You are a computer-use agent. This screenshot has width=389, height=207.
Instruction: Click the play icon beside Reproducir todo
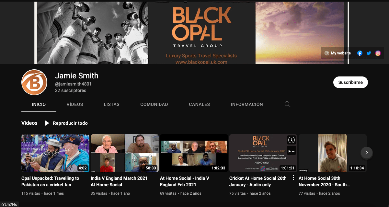pos(47,123)
